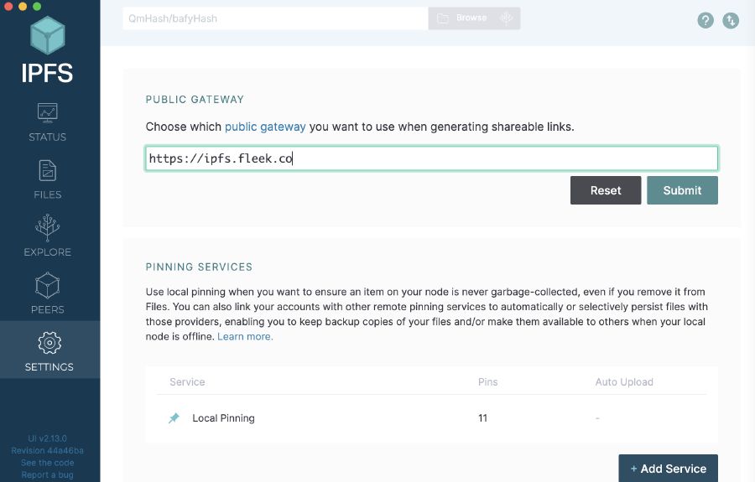Image resolution: width=755 pixels, height=482 pixels.
Task: Go to the Files section
Action: click(x=48, y=179)
